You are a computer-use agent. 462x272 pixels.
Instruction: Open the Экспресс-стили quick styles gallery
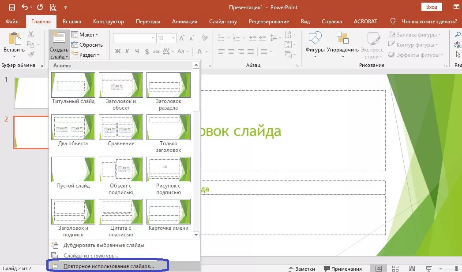point(373,45)
